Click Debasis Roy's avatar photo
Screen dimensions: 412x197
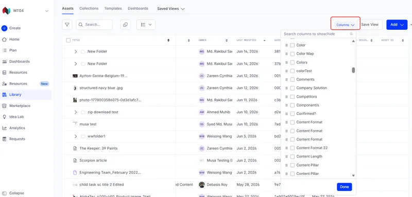click(202, 185)
